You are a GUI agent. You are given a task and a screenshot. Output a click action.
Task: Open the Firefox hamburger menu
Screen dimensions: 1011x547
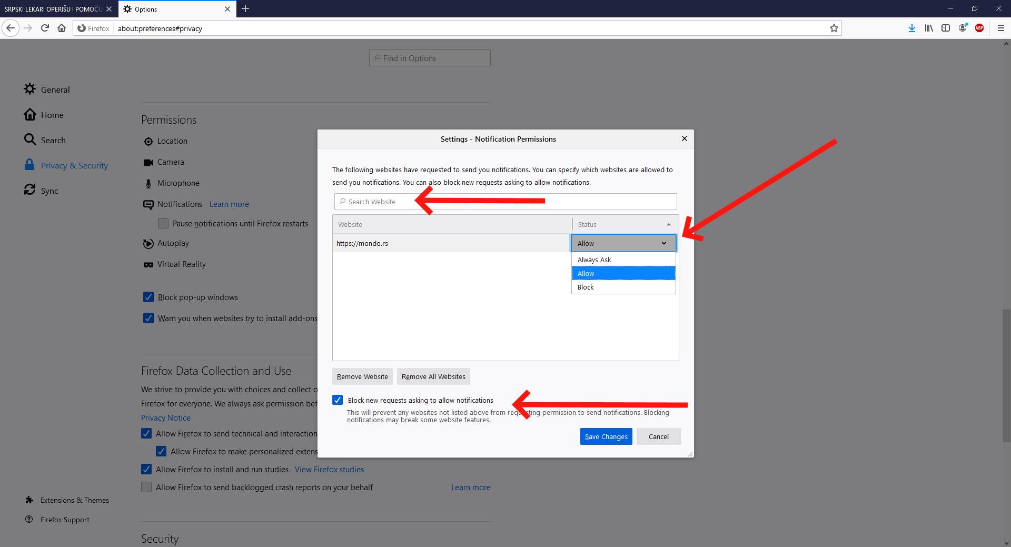(1002, 28)
